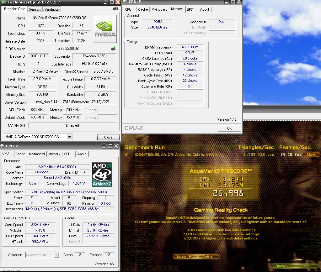Screen dimensions: 321x272
Task: Click the AquaMark3 total score 28,998
Action: coord(228,193)
